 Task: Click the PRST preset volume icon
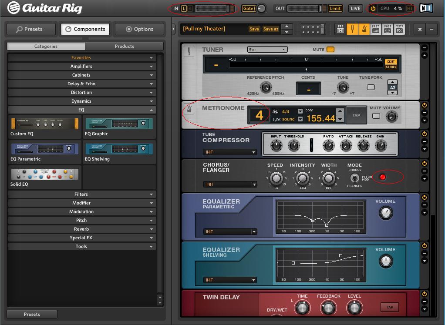375,29
